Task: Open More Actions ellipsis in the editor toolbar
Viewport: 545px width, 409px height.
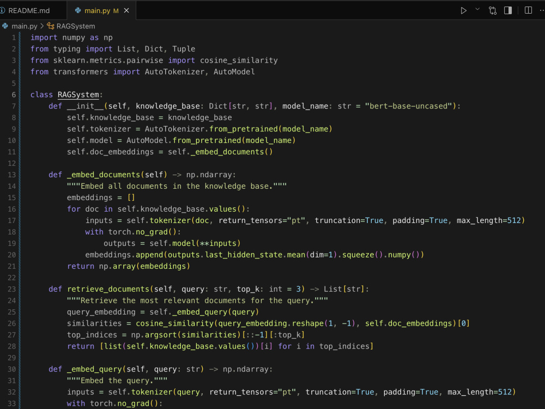Action: click(542, 10)
